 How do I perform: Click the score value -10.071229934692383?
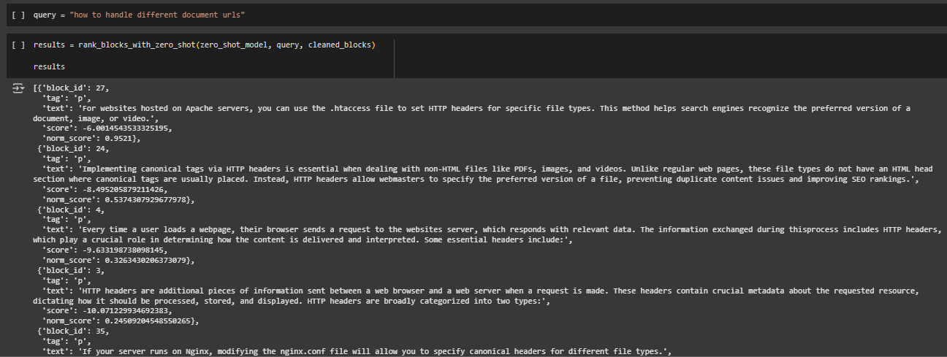coord(125,310)
